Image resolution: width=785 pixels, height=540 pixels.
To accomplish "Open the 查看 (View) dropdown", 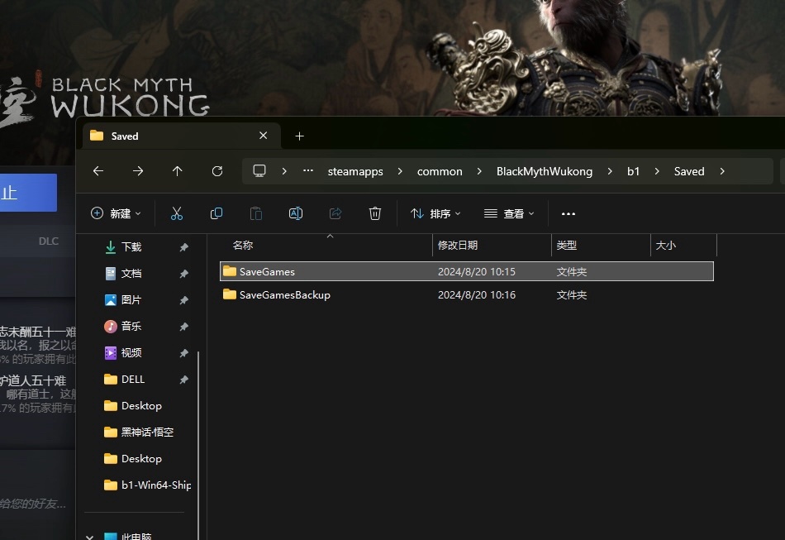I will point(509,214).
